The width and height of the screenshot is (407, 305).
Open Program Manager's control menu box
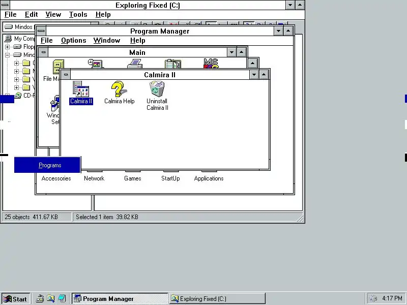[41, 31]
